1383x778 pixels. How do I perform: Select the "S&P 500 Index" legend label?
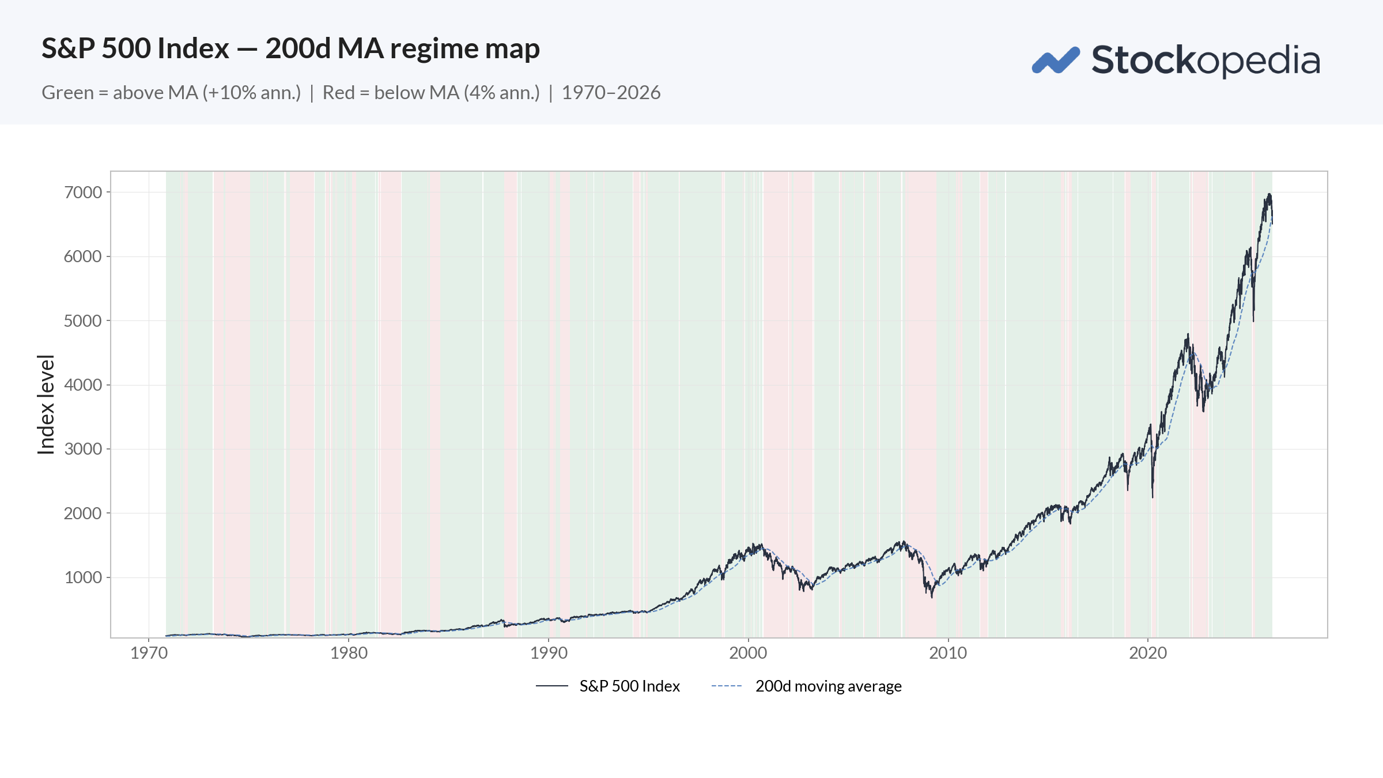point(629,686)
